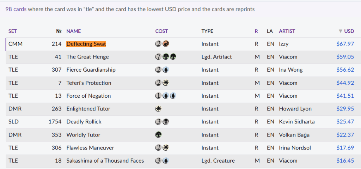Sort by the R rarity column header
361x169 pixels.
[x=256, y=31]
